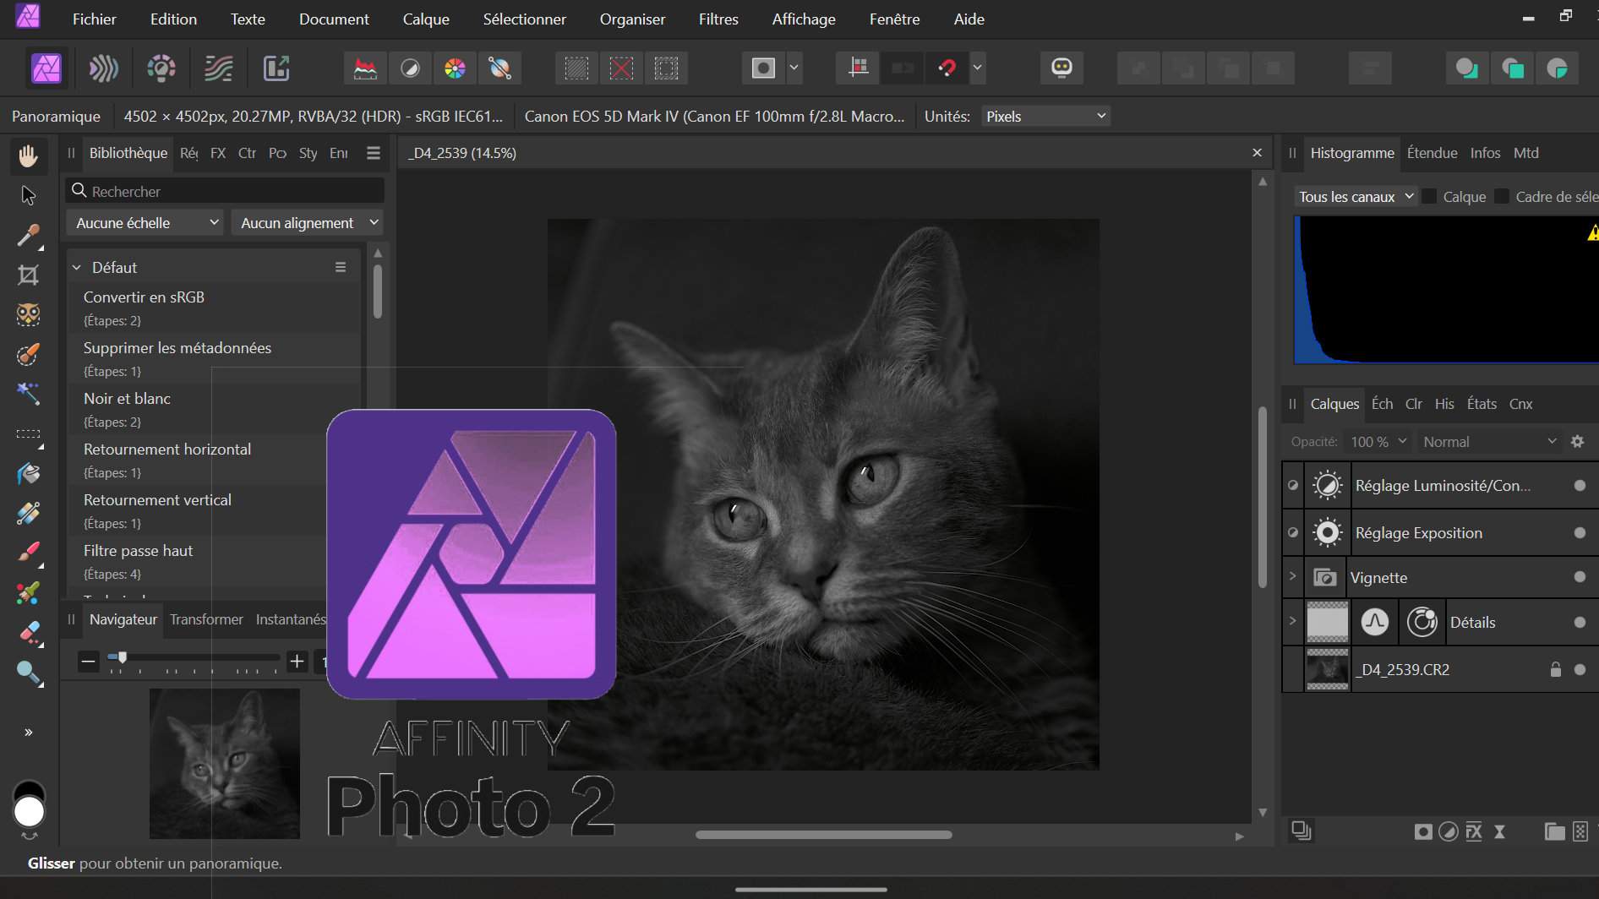Open the Develop Persona icon
The width and height of the screenshot is (1599, 899).
point(161,68)
